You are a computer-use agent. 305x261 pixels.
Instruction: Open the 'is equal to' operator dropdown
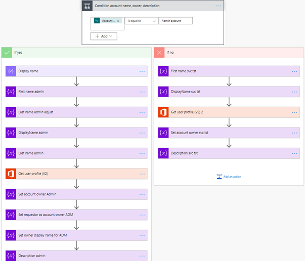coord(142,21)
